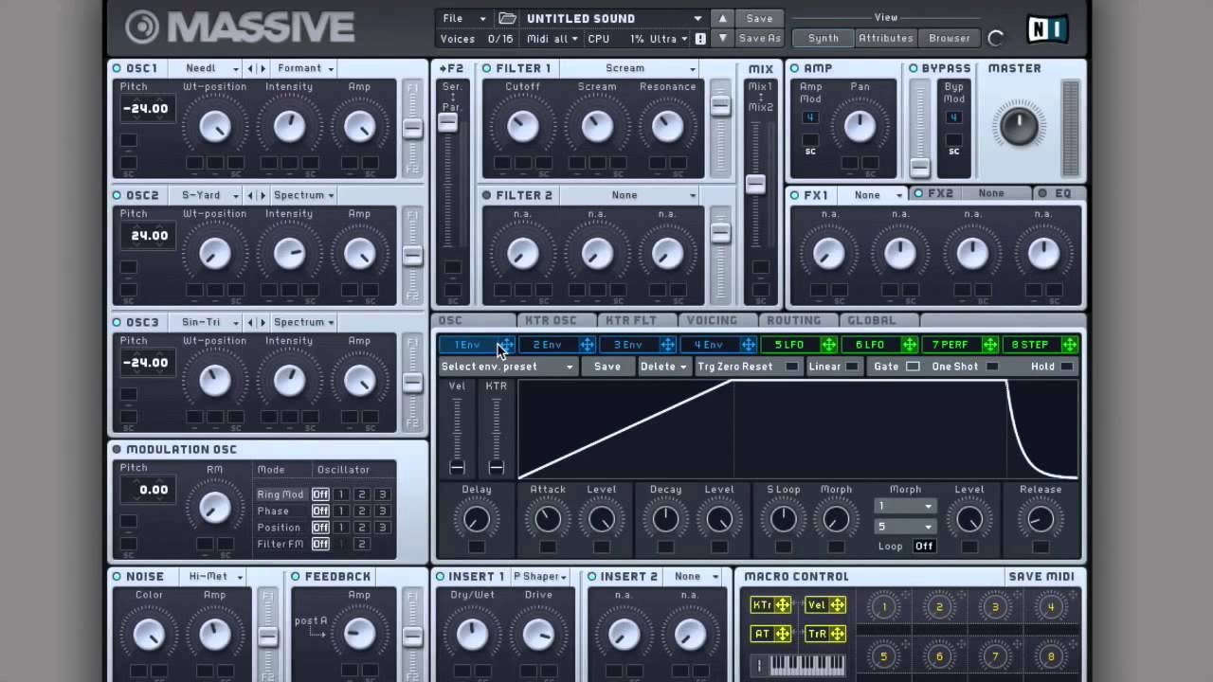This screenshot has width=1213, height=682.
Task: Open the Select env. preset dropdown
Action: 508,367
